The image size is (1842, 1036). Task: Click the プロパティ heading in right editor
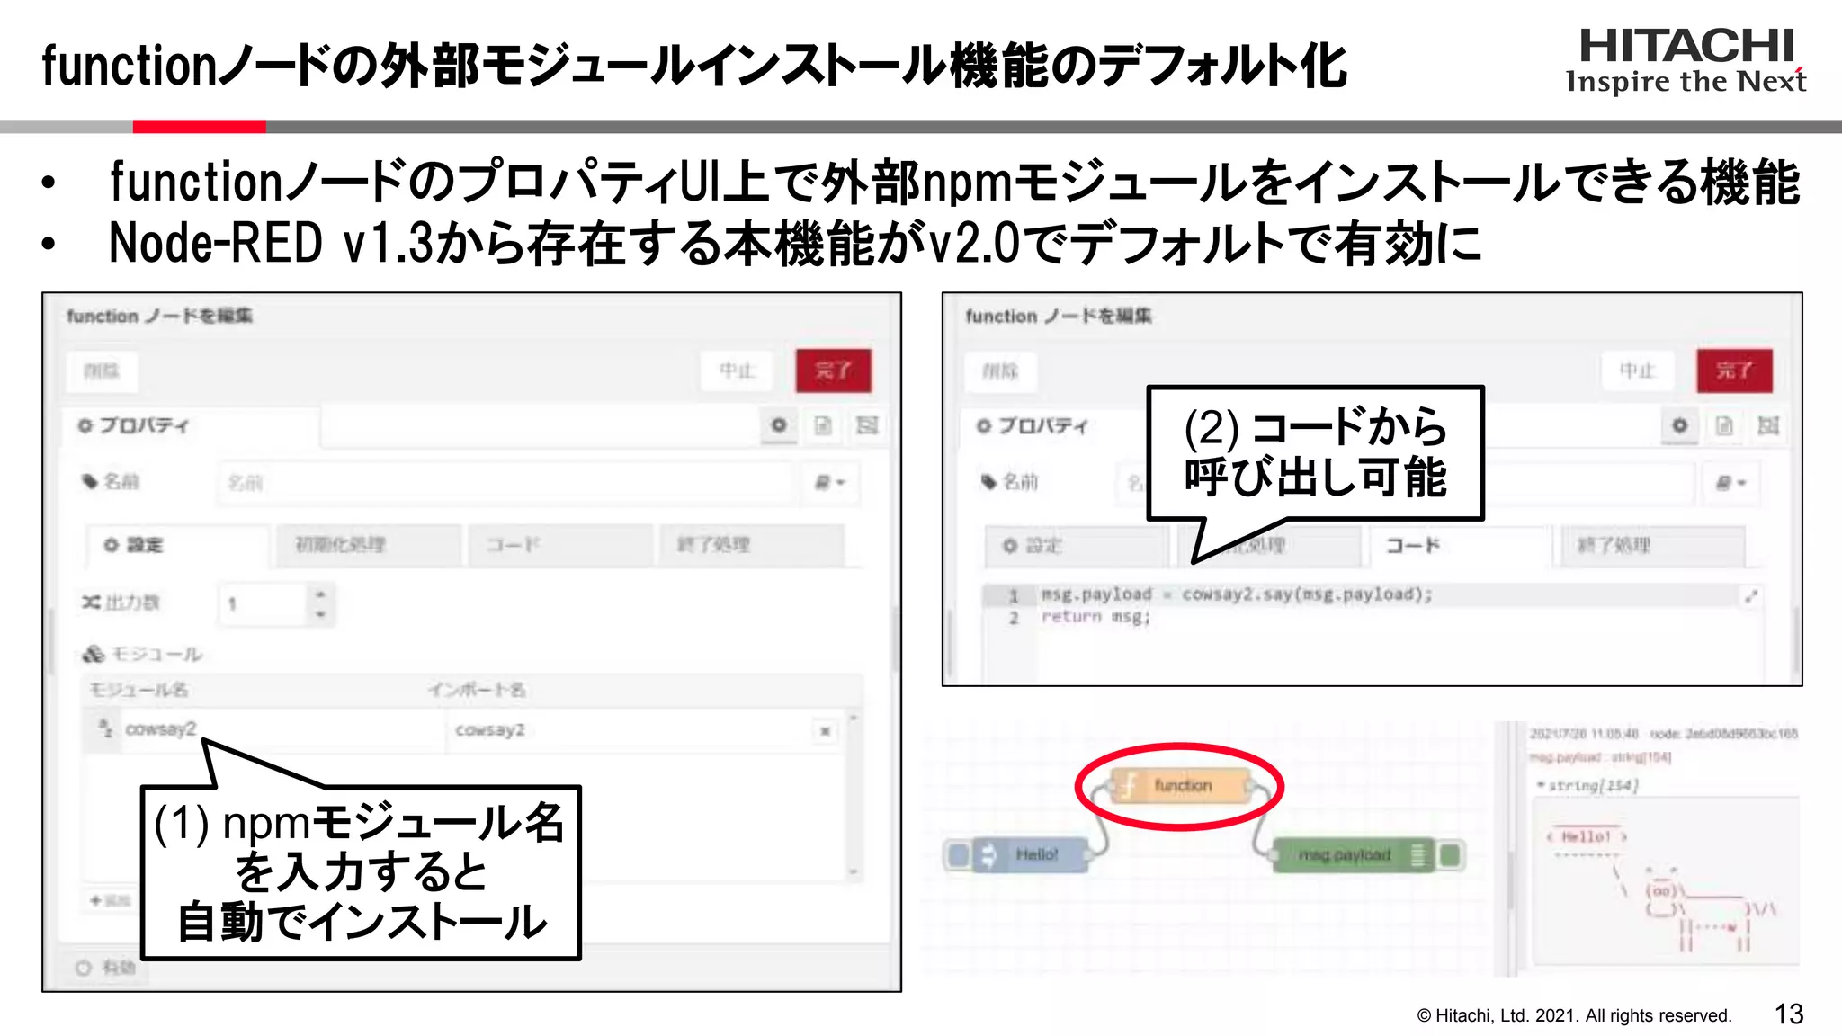1033,425
